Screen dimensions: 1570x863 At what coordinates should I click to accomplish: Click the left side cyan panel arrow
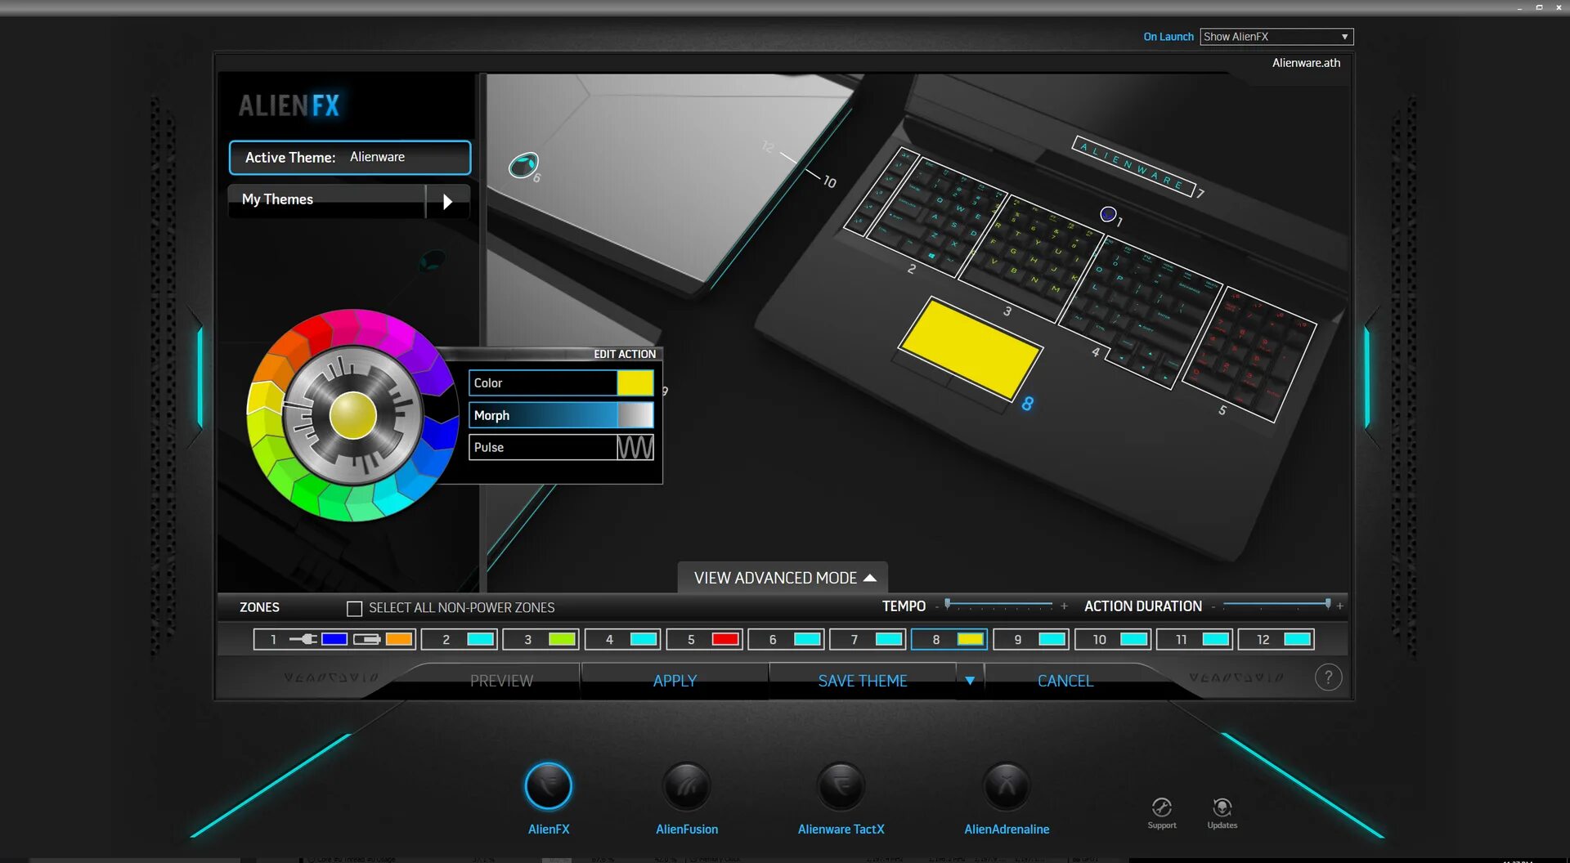pyautogui.click(x=199, y=377)
